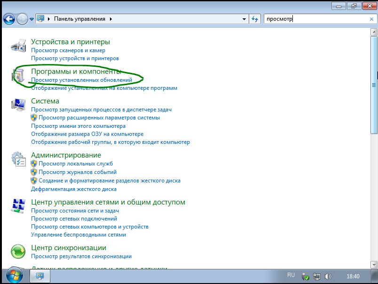Open the recent pages dropdown arrow

click(x=32, y=19)
